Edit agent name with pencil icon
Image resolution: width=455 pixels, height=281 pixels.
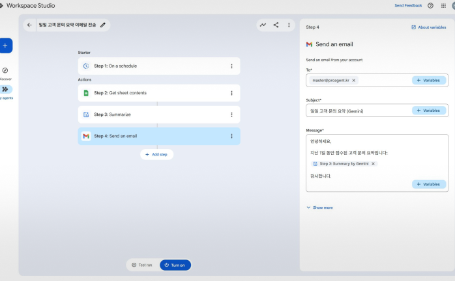coord(103,25)
